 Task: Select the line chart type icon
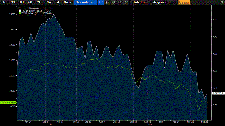(101, 2)
